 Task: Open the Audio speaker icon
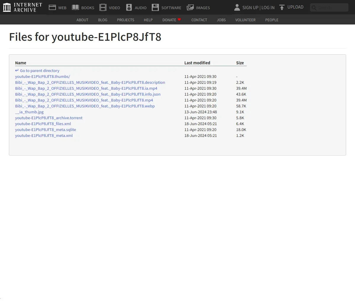129,7
